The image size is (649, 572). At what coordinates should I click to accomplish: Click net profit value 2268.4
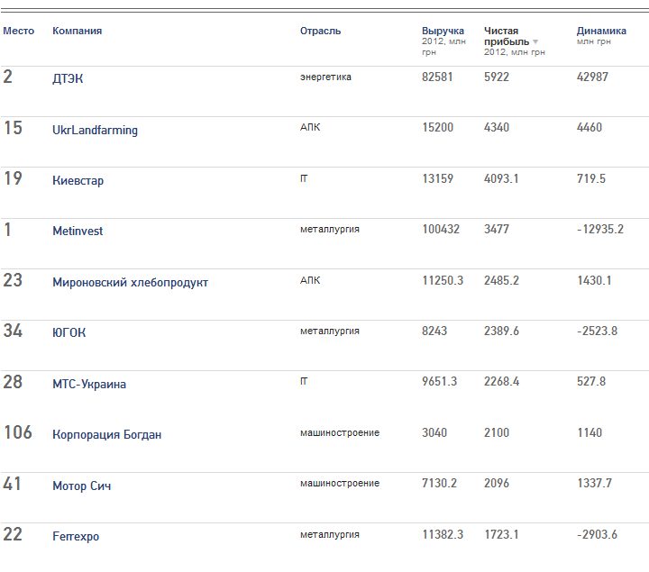[x=502, y=381]
